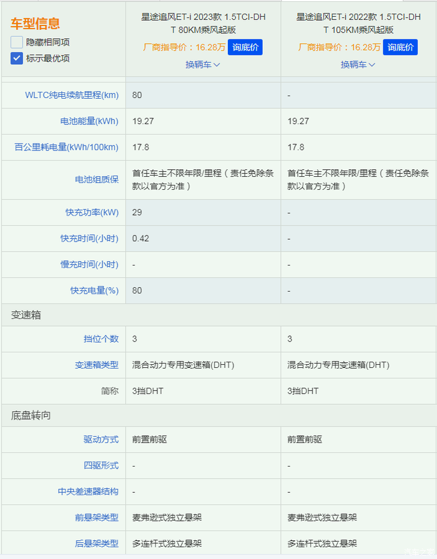437x559 pixels.
Task: Click the 中央差速器结构 label
Action: 88,492
